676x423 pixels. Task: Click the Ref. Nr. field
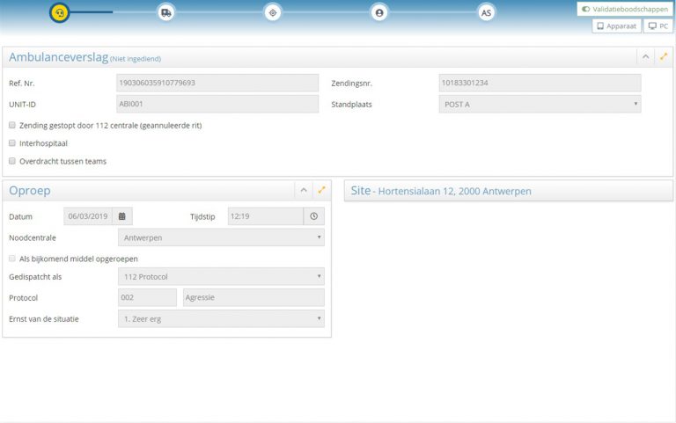[217, 83]
